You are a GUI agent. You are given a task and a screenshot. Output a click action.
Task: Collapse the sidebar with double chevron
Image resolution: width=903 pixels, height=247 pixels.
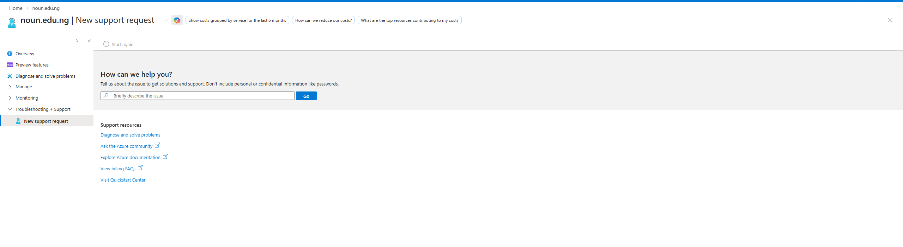coord(89,41)
